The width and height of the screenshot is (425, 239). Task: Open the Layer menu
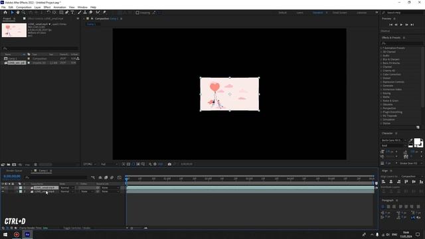point(38,7)
